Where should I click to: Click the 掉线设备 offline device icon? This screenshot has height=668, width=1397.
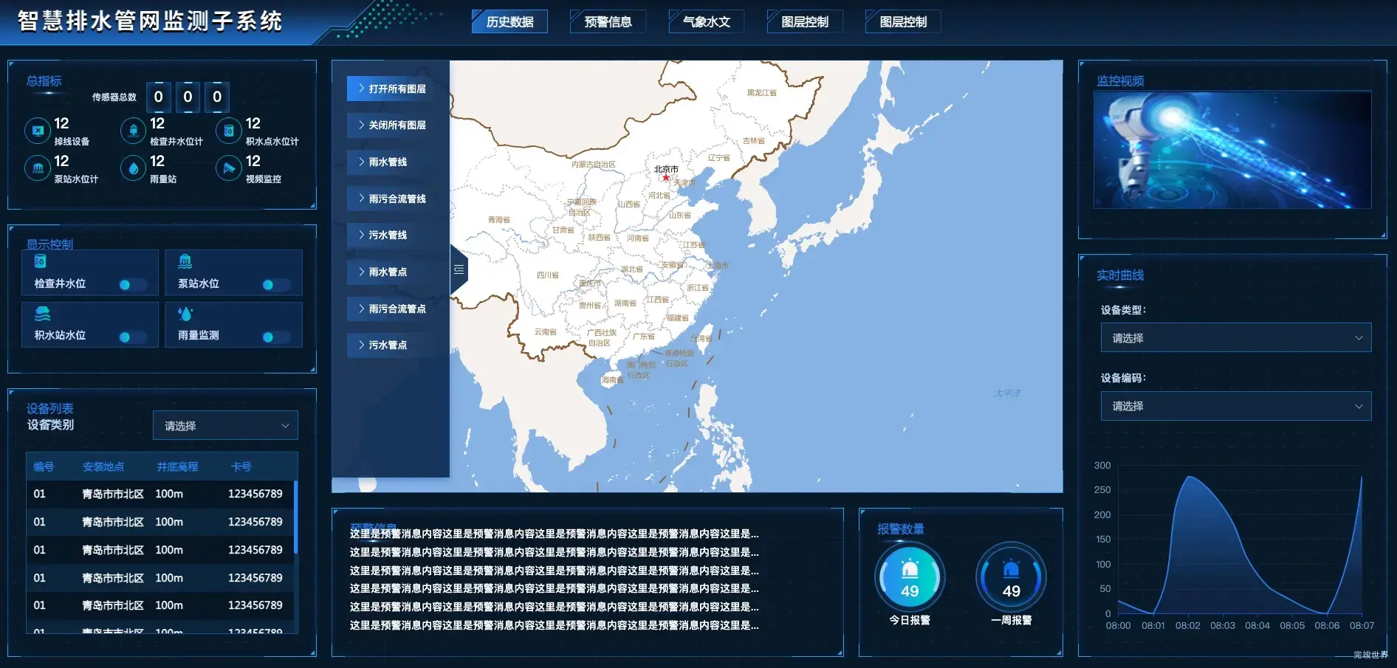(37, 131)
